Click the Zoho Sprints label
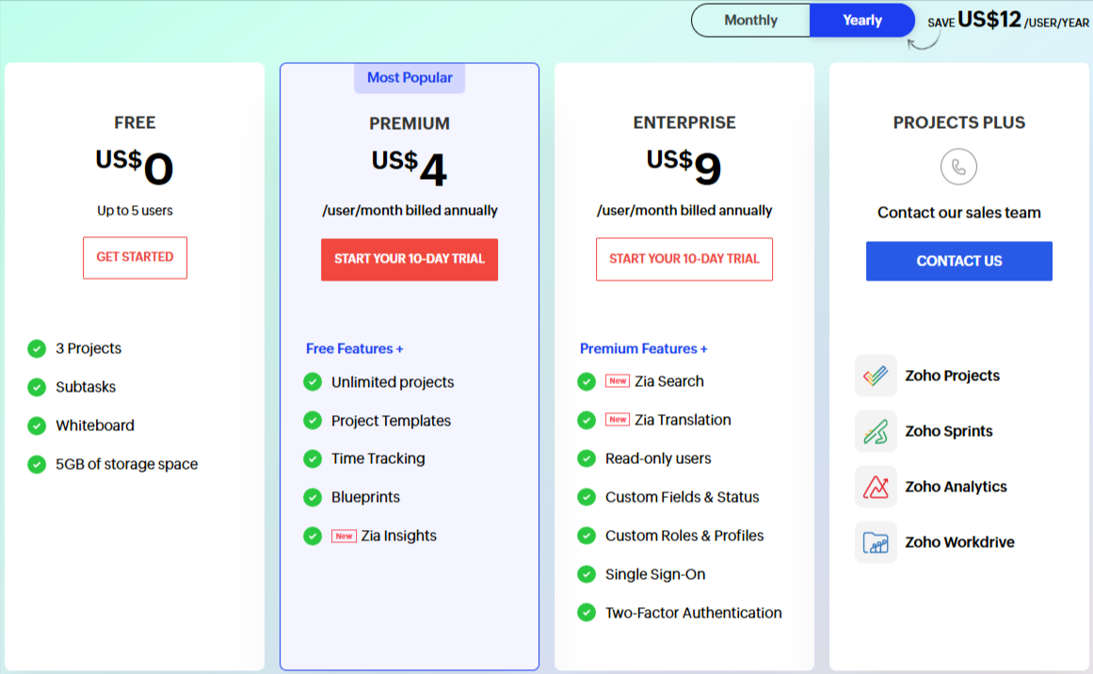Viewport: 1093px width, 674px height. pos(949,431)
